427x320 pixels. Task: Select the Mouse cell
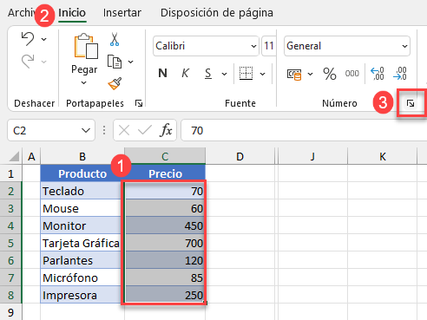[x=82, y=208]
